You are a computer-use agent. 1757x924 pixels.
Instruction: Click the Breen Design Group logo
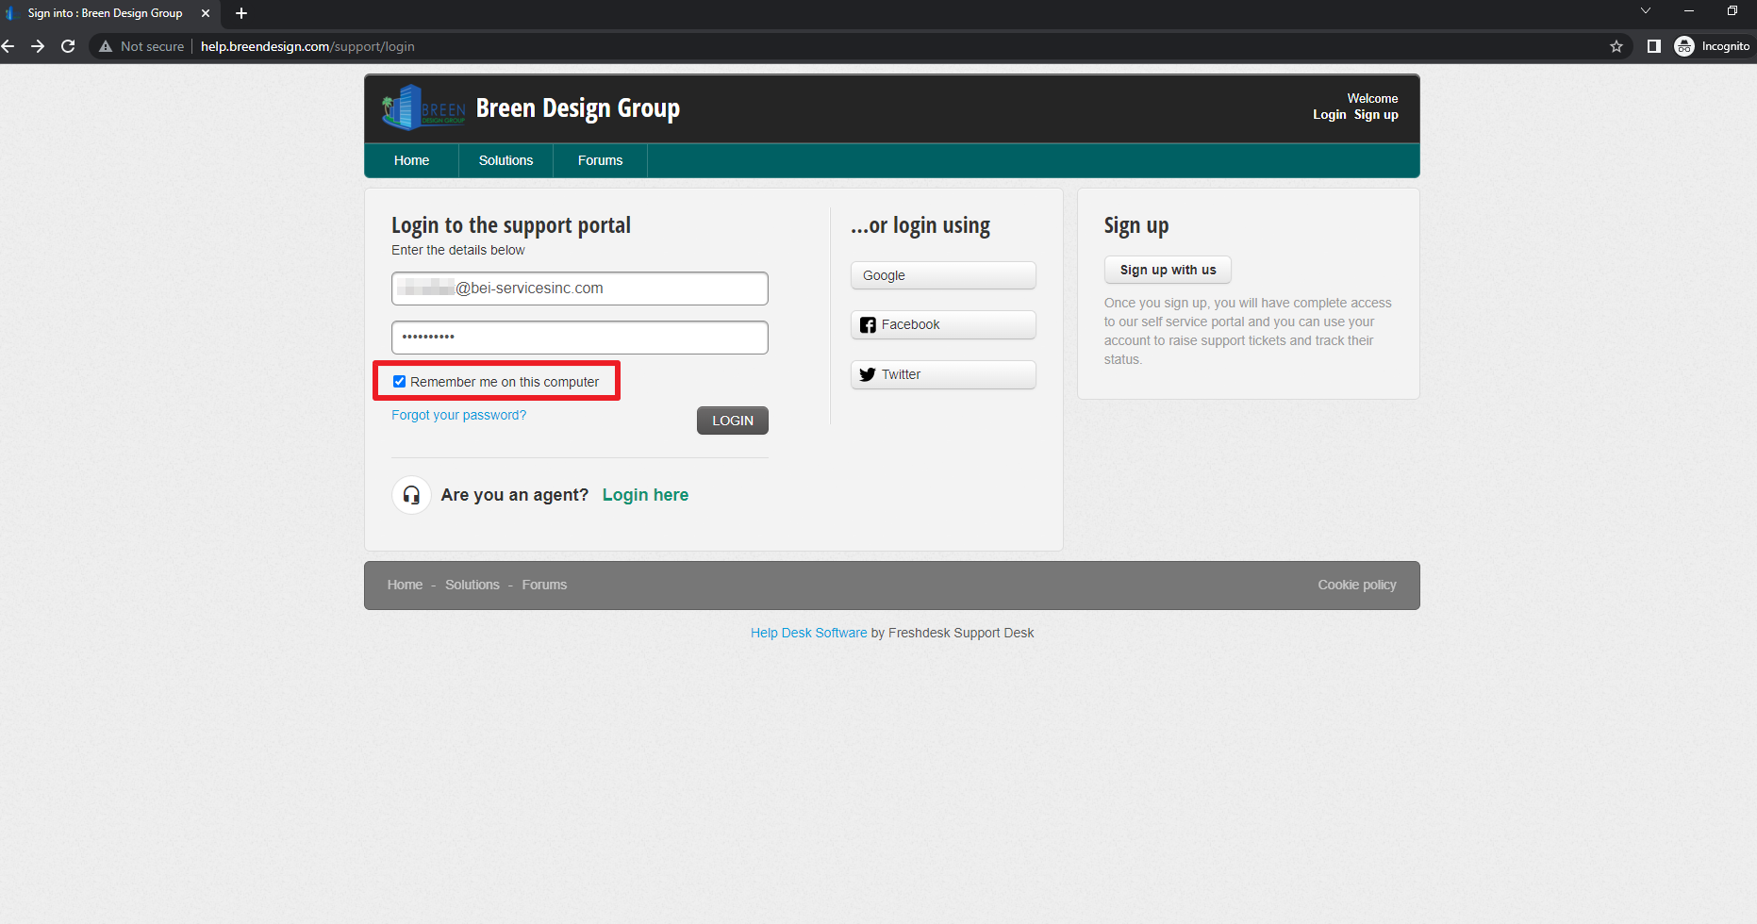click(x=423, y=108)
